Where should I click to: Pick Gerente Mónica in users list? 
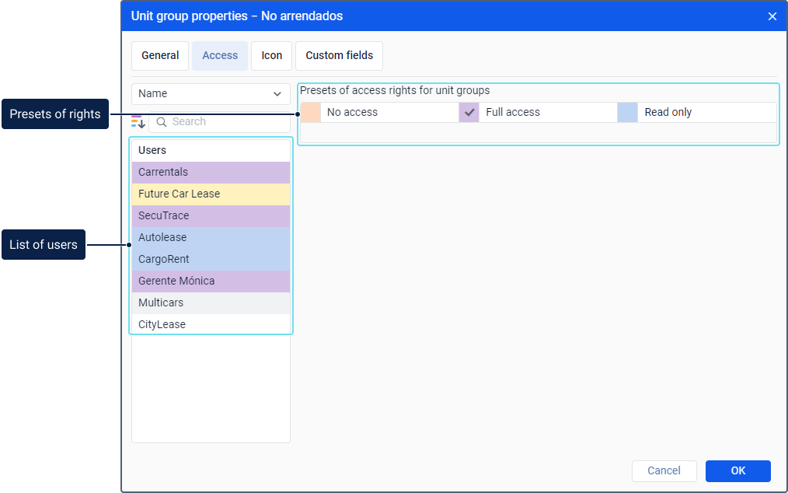[x=211, y=281]
